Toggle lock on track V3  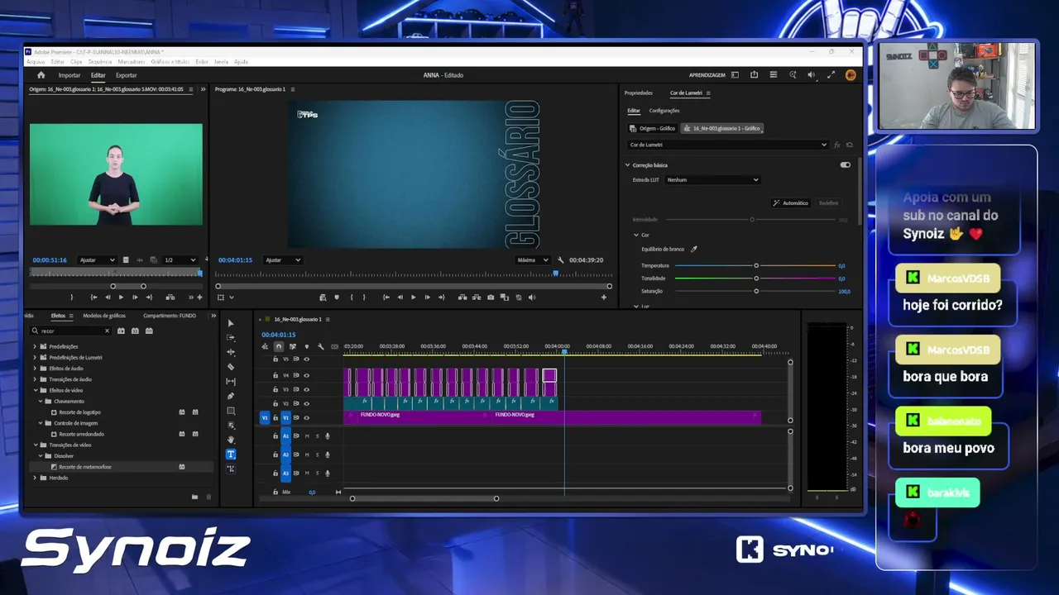(x=276, y=389)
